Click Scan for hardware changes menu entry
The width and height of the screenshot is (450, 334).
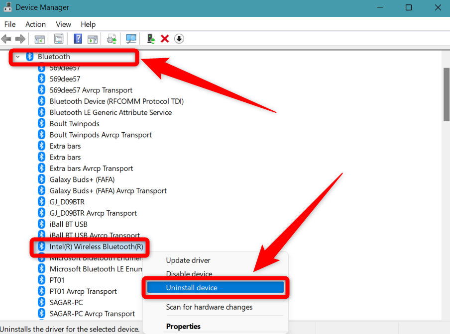(209, 307)
